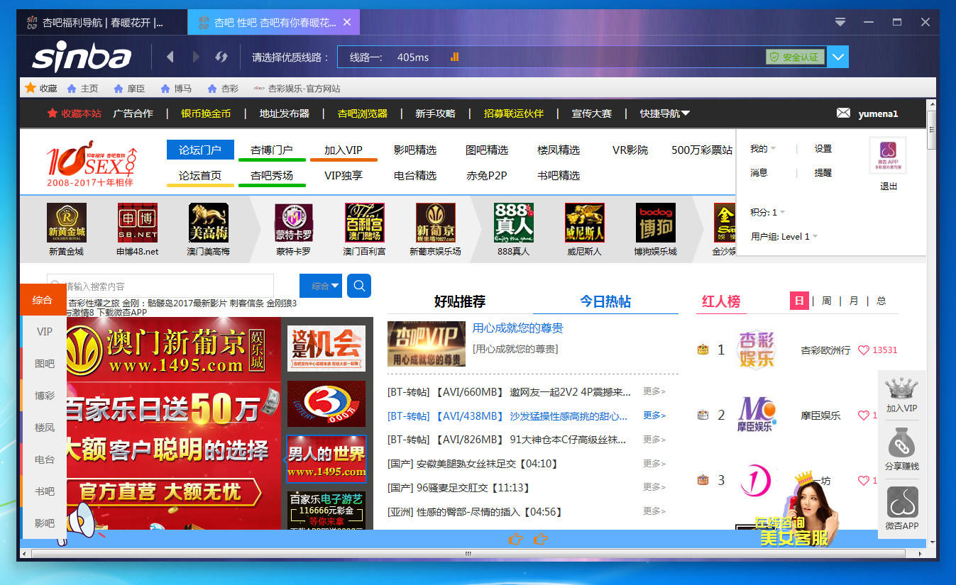Click the 加入VIP crown icon on right edge
The height and width of the screenshot is (585, 956).
coord(902,390)
